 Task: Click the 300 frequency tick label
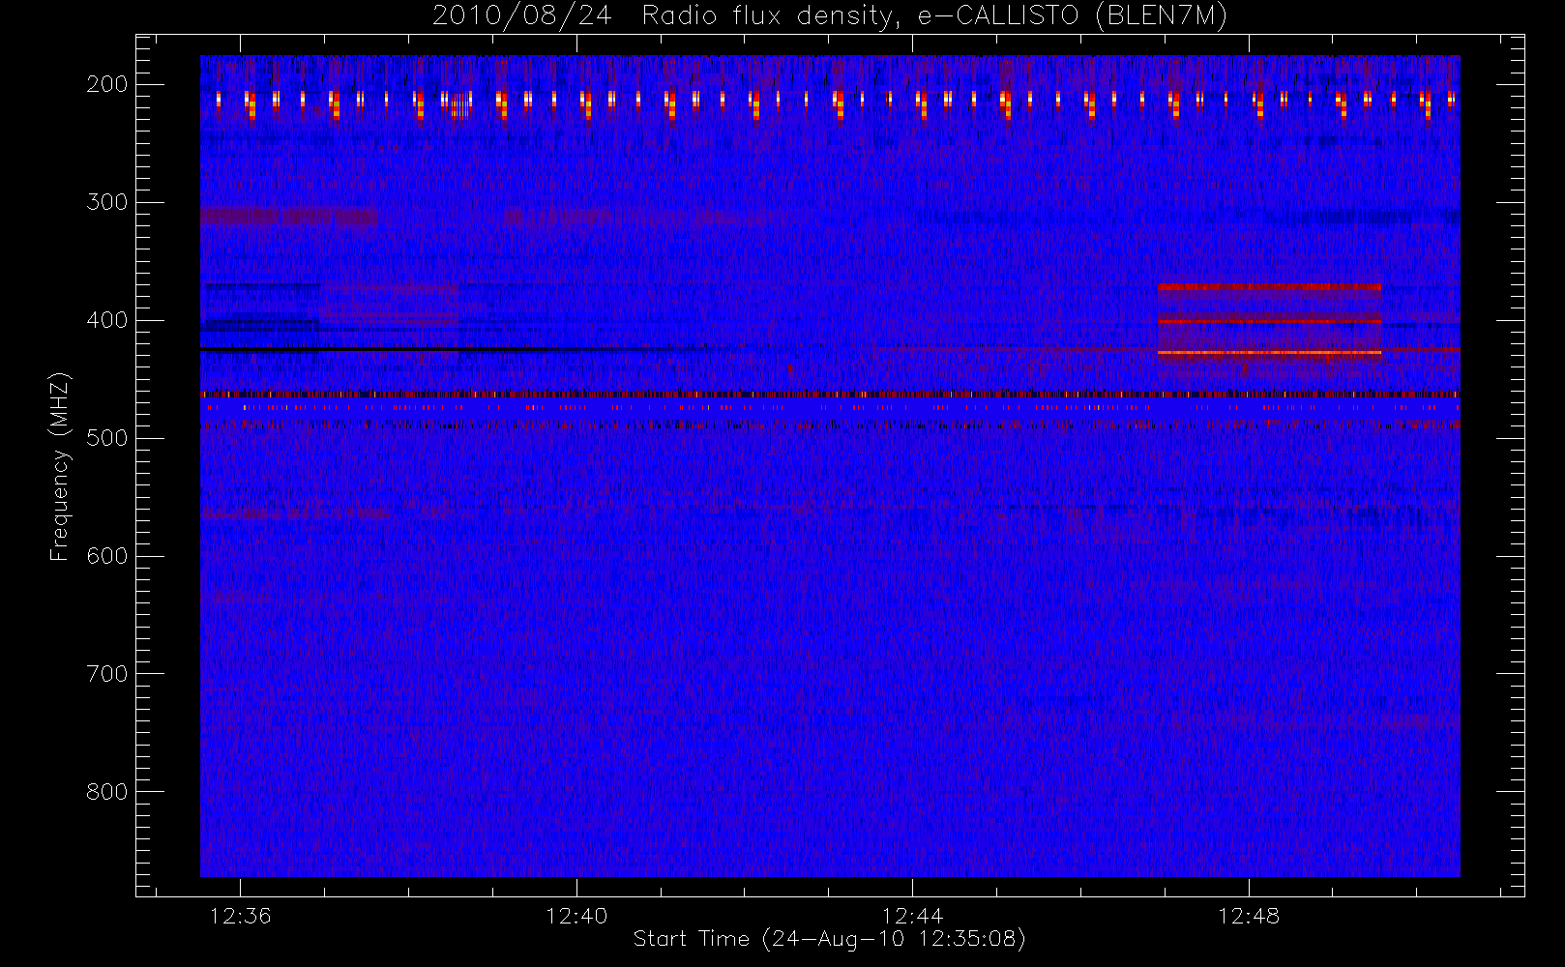tap(106, 202)
